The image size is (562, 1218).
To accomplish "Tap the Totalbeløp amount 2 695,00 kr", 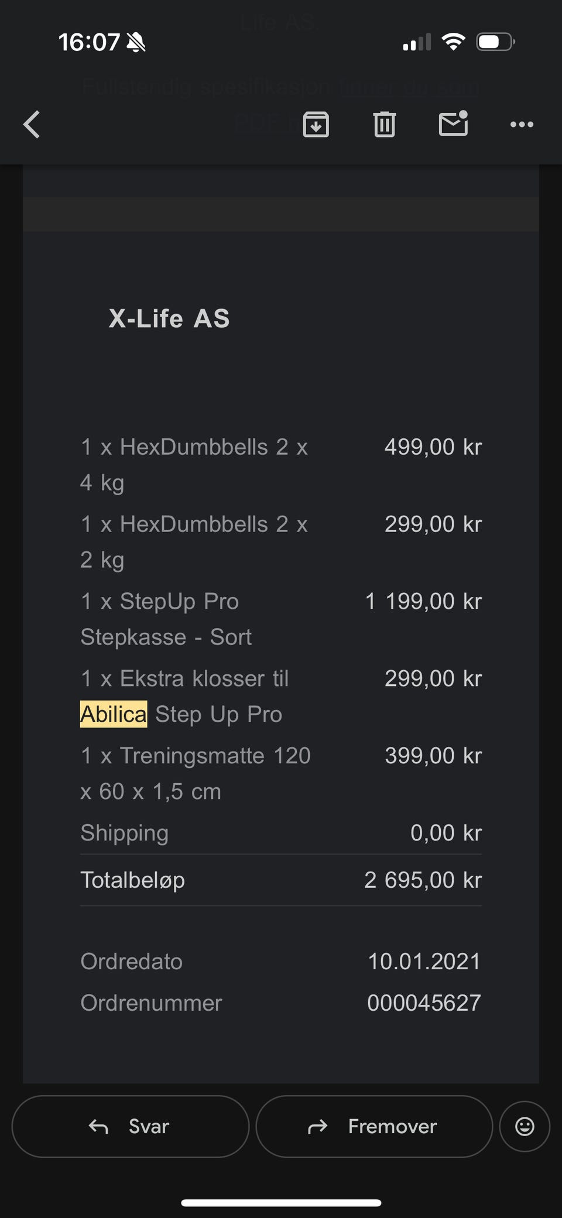I will 423,880.
